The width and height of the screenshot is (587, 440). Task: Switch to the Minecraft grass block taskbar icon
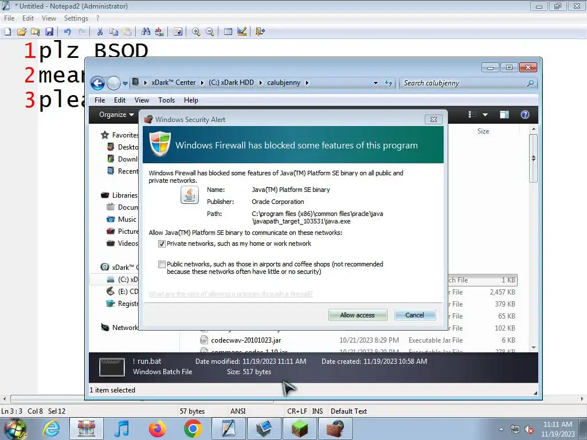point(299,429)
